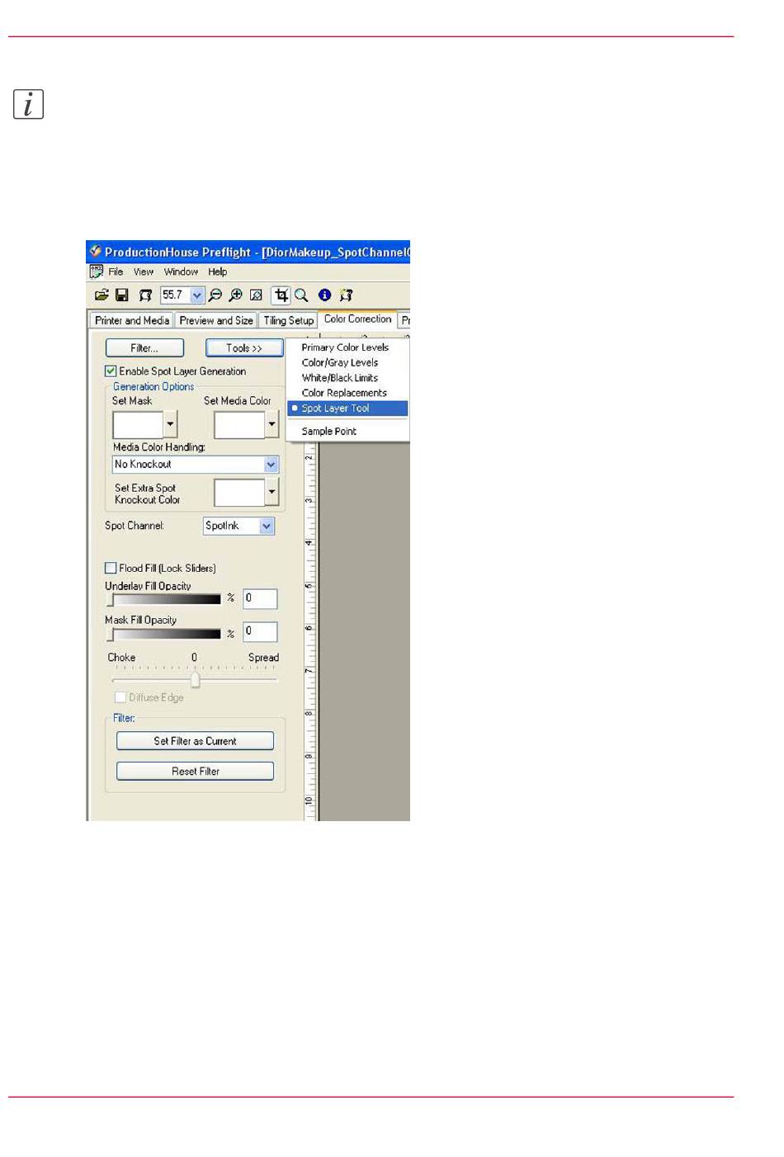Select the magnifying glass tool
The width and height of the screenshot is (784, 1157).
click(x=301, y=295)
